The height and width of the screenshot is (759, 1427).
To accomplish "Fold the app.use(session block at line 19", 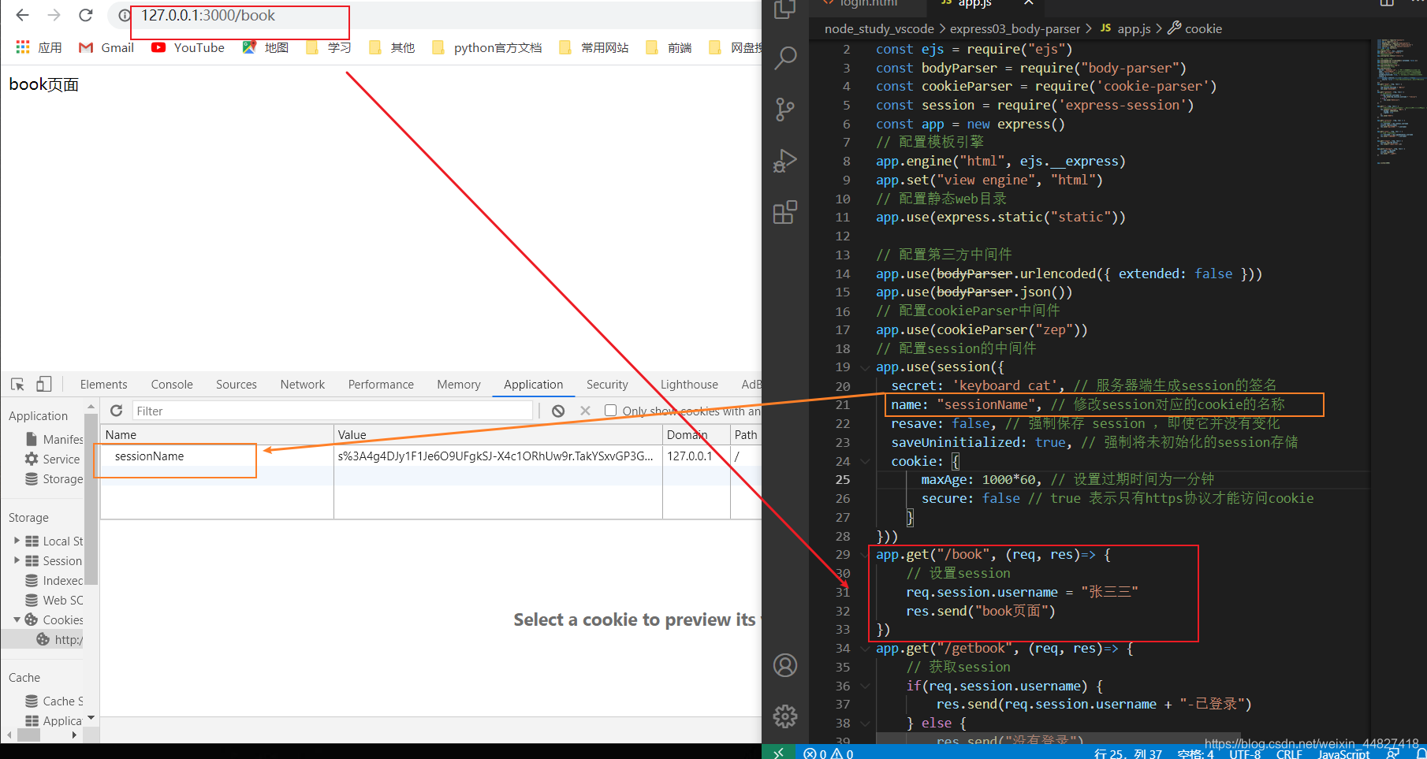I will [865, 367].
